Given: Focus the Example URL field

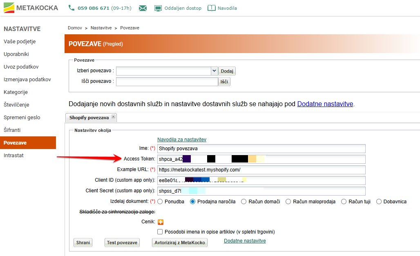Looking at the screenshot, I should click(261, 170).
